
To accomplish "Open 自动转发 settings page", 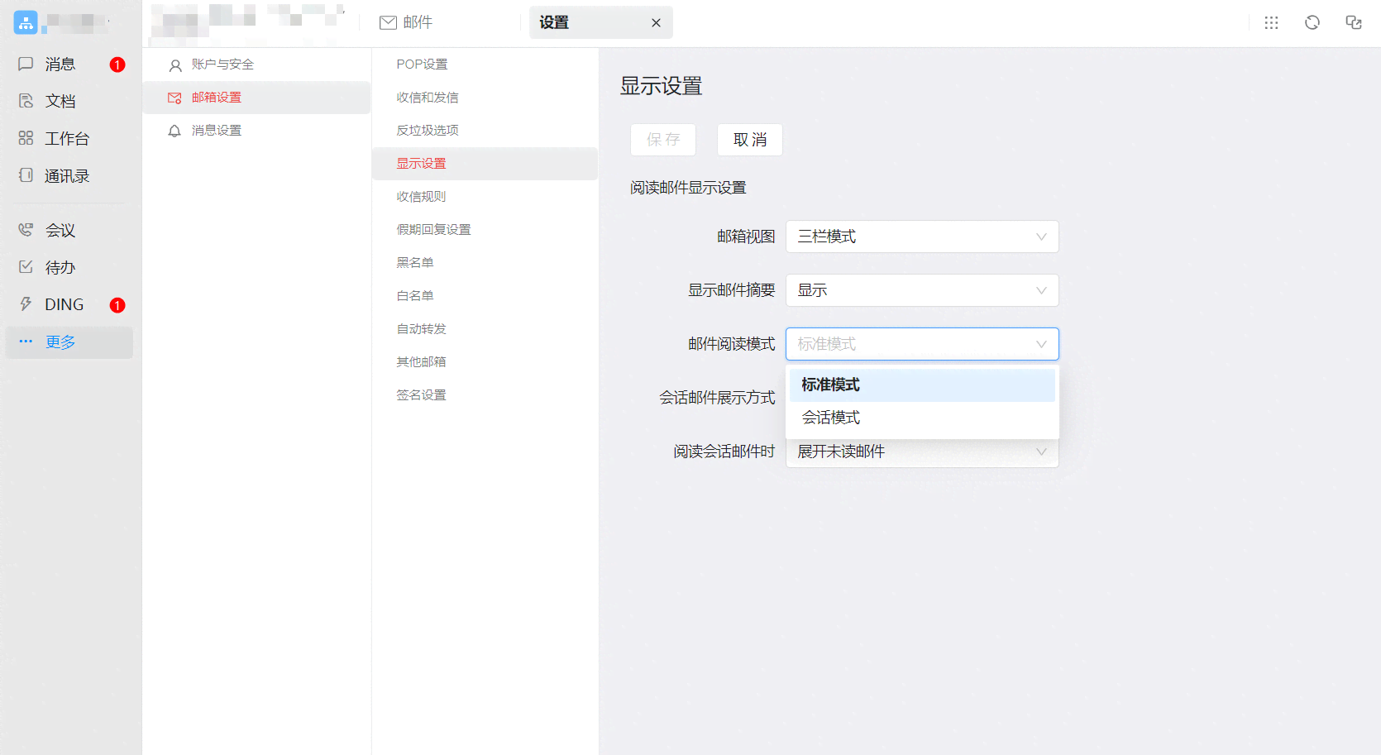I will tap(485, 329).
